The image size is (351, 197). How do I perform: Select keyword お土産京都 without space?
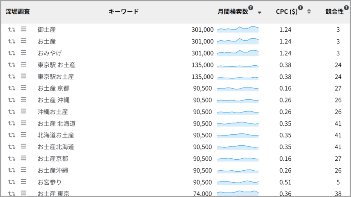point(53,159)
